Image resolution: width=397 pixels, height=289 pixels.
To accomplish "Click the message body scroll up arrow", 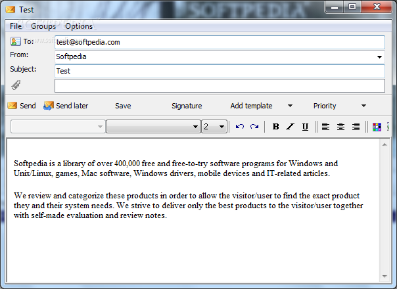I will coord(385,144).
